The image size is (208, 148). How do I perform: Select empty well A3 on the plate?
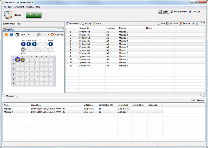click(27, 60)
